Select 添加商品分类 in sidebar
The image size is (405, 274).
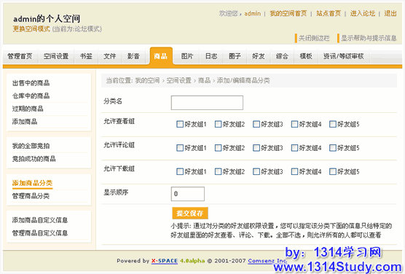point(32,183)
